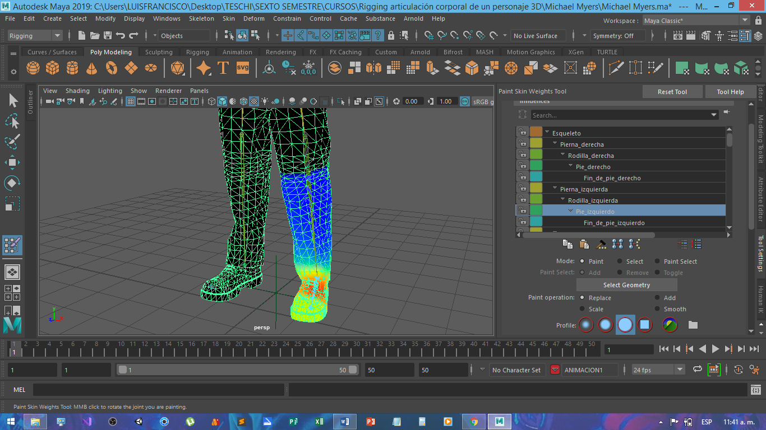Switch to the Animation shelf tab

pyautogui.click(x=237, y=52)
